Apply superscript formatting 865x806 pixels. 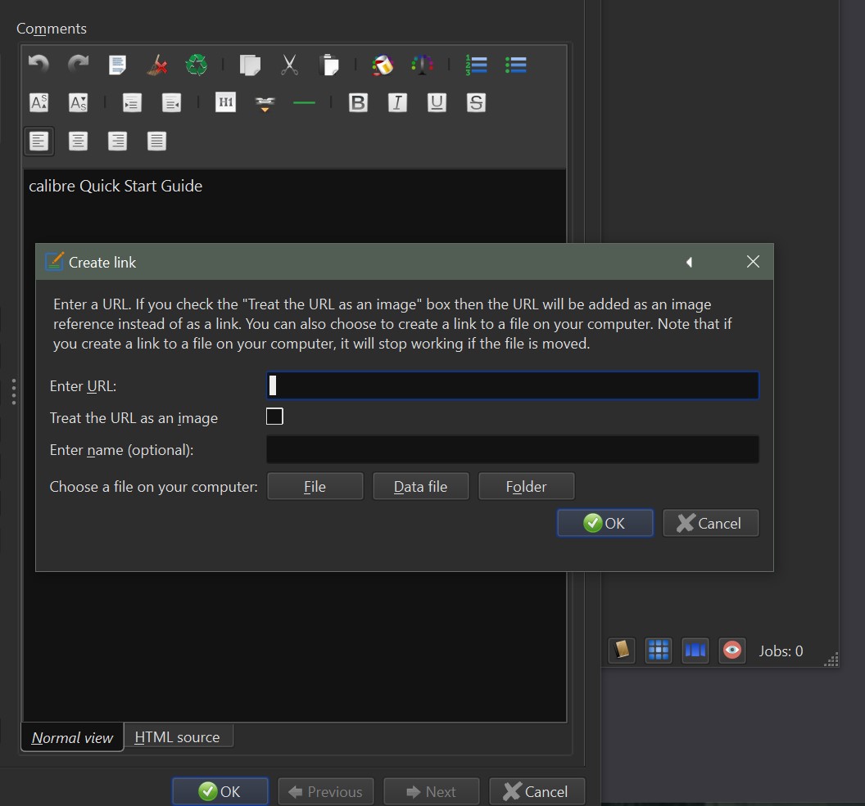tap(38, 102)
